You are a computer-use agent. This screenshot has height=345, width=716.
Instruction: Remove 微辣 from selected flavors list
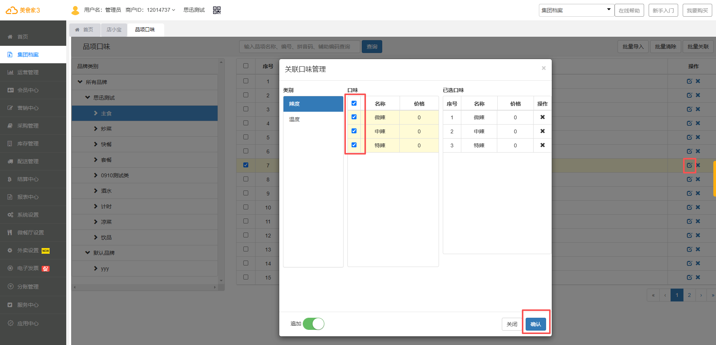pos(542,117)
